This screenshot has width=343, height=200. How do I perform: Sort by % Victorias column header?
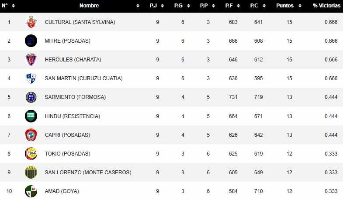tap(326, 6)
